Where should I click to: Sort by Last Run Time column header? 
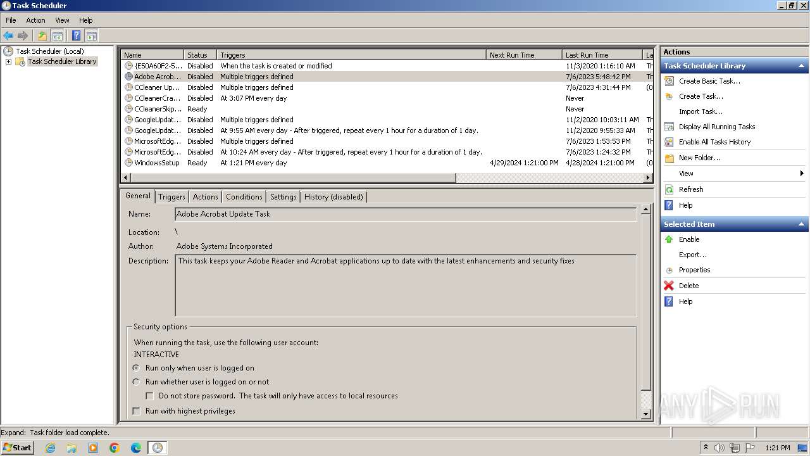(602, 55)
